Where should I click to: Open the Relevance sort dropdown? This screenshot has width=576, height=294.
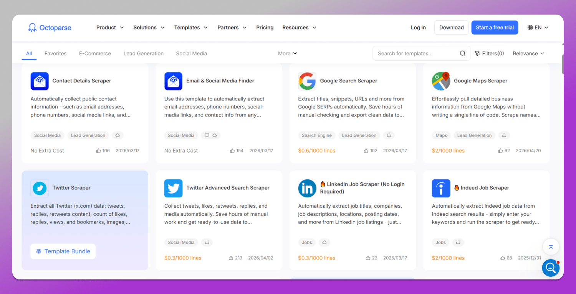click(529, 54)
